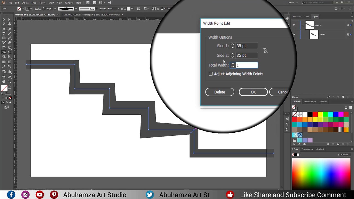Click target circle for Layer 1

point(348,25)
